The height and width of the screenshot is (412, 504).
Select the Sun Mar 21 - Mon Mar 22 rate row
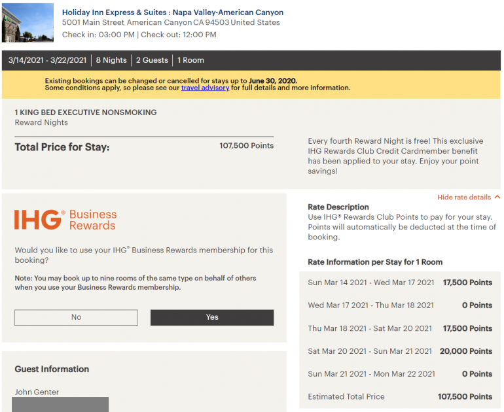click(400, 374)
